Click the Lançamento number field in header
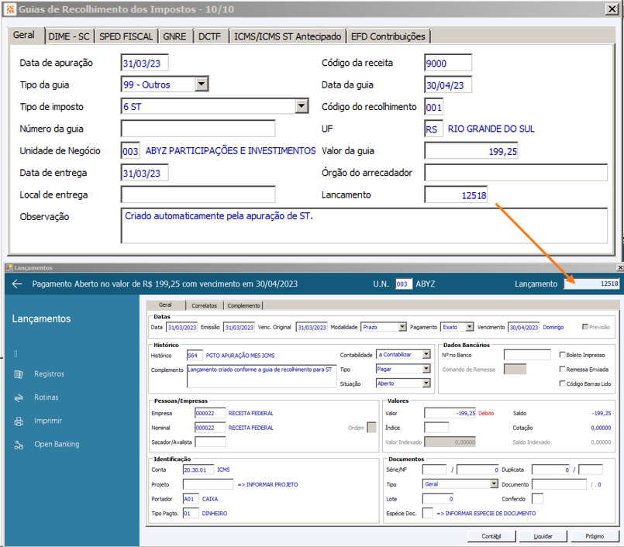 point(591,284)
